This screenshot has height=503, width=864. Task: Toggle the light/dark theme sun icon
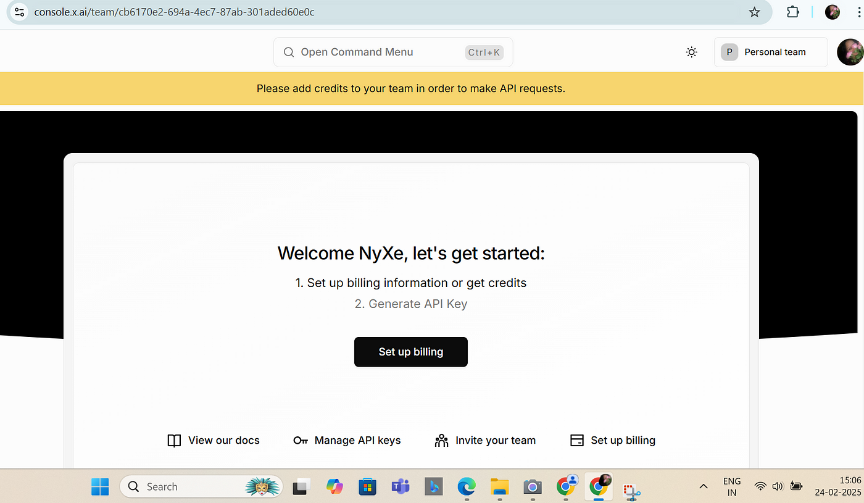pos(691,52)
